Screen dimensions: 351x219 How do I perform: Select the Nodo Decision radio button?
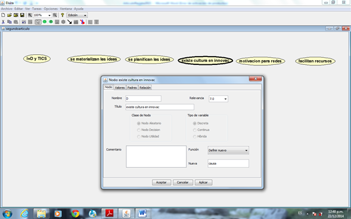coord(139,130)
